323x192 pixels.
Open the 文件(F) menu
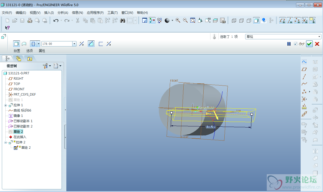[7, 12]
